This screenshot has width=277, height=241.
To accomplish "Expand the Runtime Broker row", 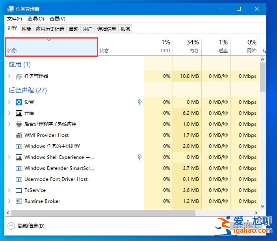I will pyautogui.click(x=9, y=201).
